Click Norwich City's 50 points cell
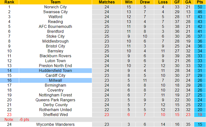Screen dimensions: 206x127 coord(200,7)
